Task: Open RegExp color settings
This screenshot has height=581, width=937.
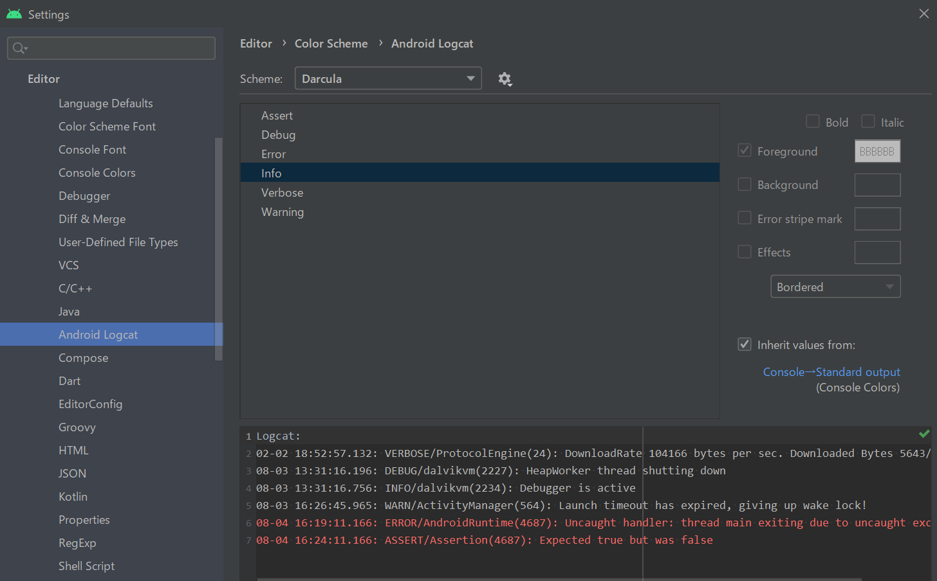Action: click(77, 543)
